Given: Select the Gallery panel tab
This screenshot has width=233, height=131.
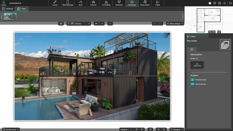Looking at the screenshot, I should pyautogui.click(x=197, y=37).
